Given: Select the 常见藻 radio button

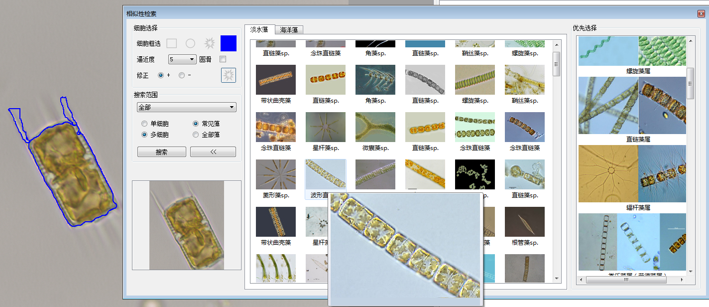Looking at the screenshot, I should (196, 124).
